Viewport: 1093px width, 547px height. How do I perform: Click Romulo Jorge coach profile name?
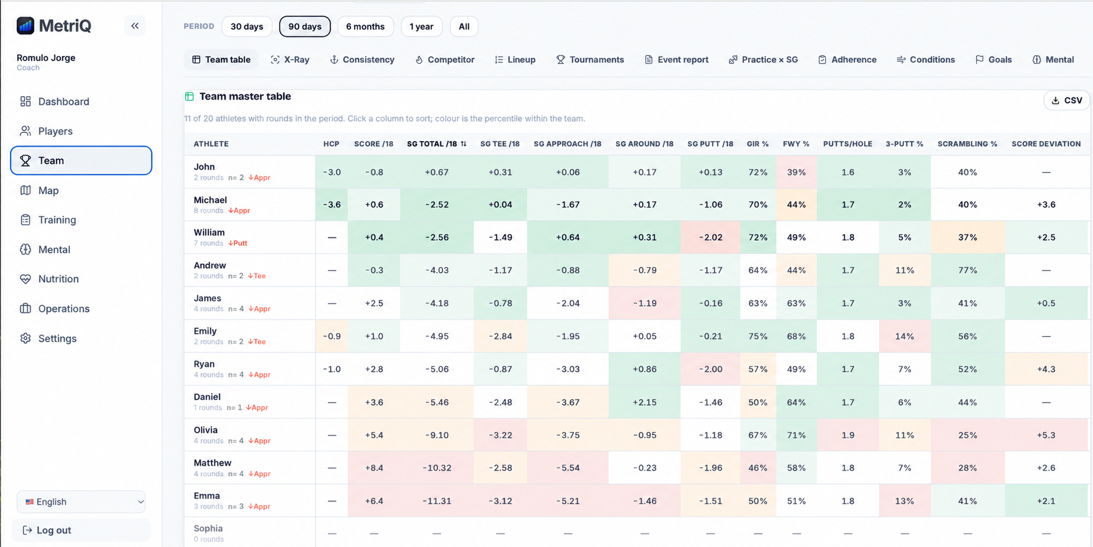click(46, 58)
